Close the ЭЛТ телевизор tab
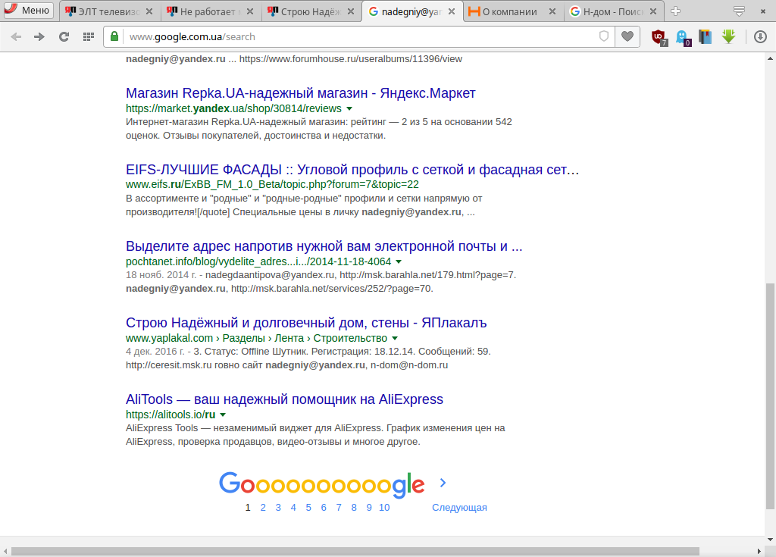 tap(149, 11)
